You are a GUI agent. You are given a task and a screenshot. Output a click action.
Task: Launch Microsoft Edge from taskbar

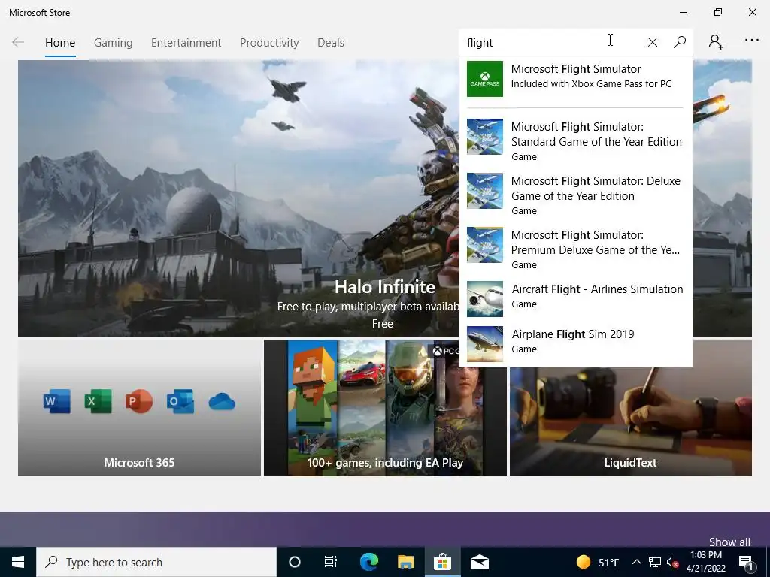pyautogui.click(x=368, y=562)
